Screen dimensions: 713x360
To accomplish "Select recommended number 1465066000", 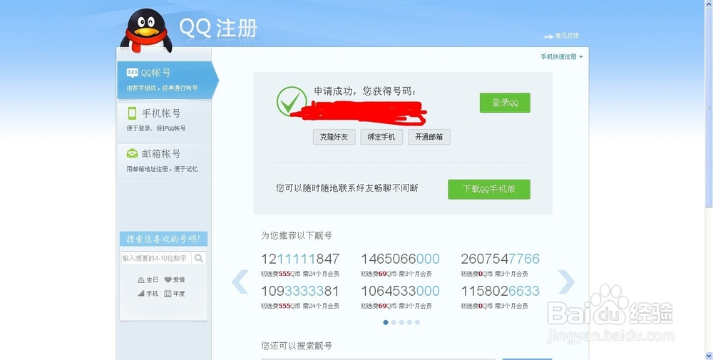I will pos(400,259).
